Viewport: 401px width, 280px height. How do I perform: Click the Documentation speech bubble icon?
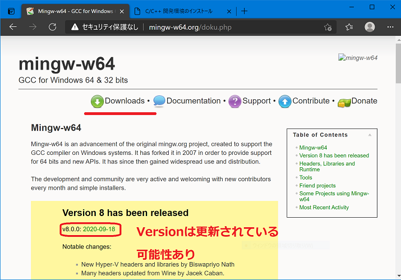[x=159, y=102]
